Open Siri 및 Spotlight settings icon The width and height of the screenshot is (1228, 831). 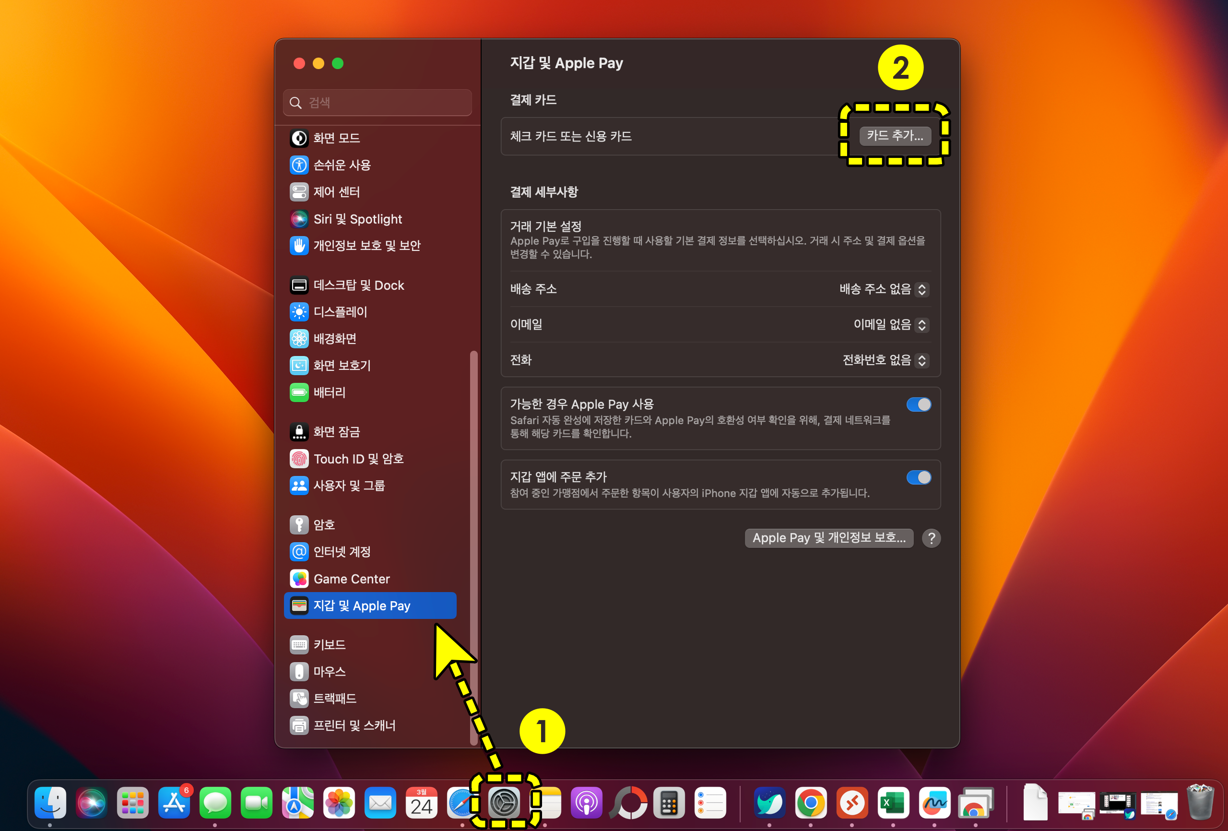click(x=299, y=219)
